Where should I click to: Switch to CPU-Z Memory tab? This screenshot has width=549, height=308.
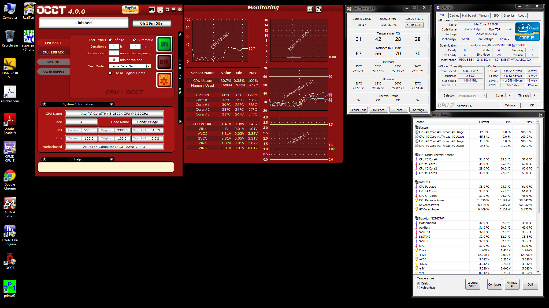(484, 16)
